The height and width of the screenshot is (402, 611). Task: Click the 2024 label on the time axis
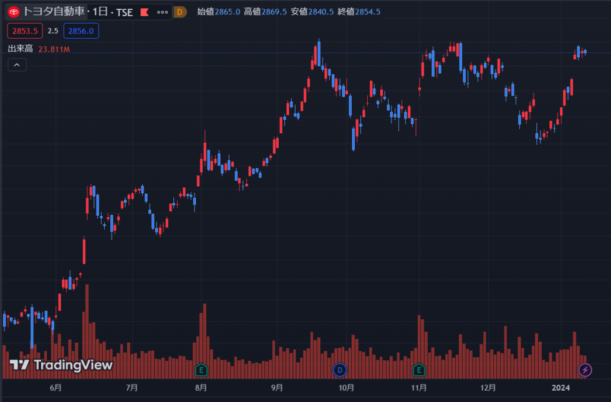tap(560, 388)
